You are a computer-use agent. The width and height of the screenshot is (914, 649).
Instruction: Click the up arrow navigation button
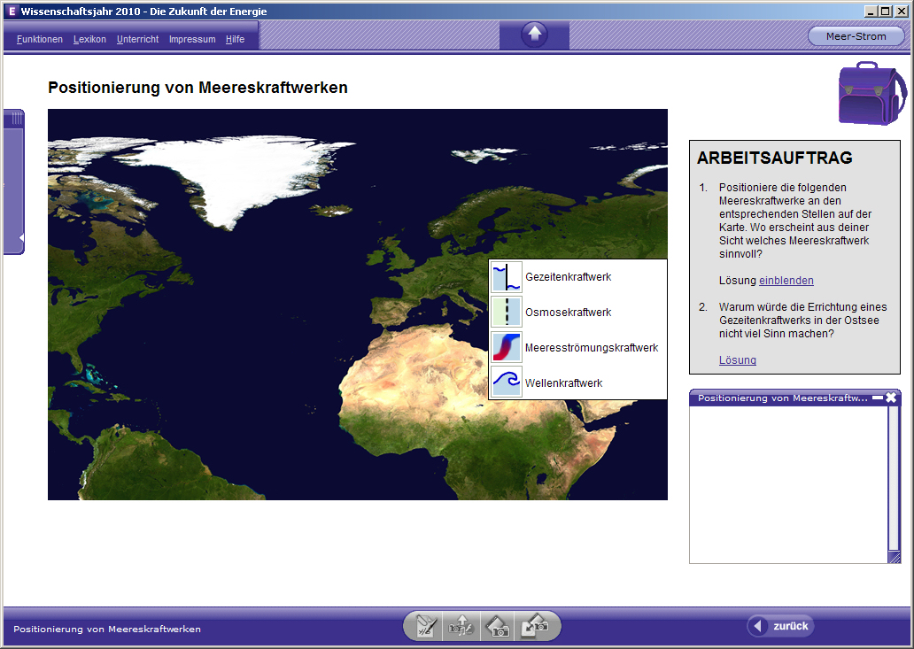534,35
